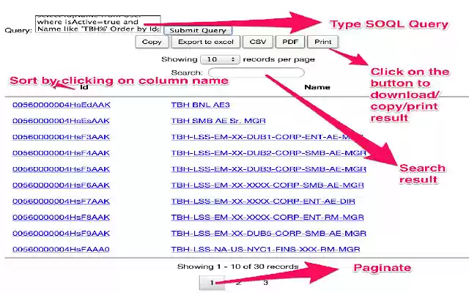Go to pagination page 1
Image resolution: width=469 pixels, height=293 pixels.
click(212, 283)
